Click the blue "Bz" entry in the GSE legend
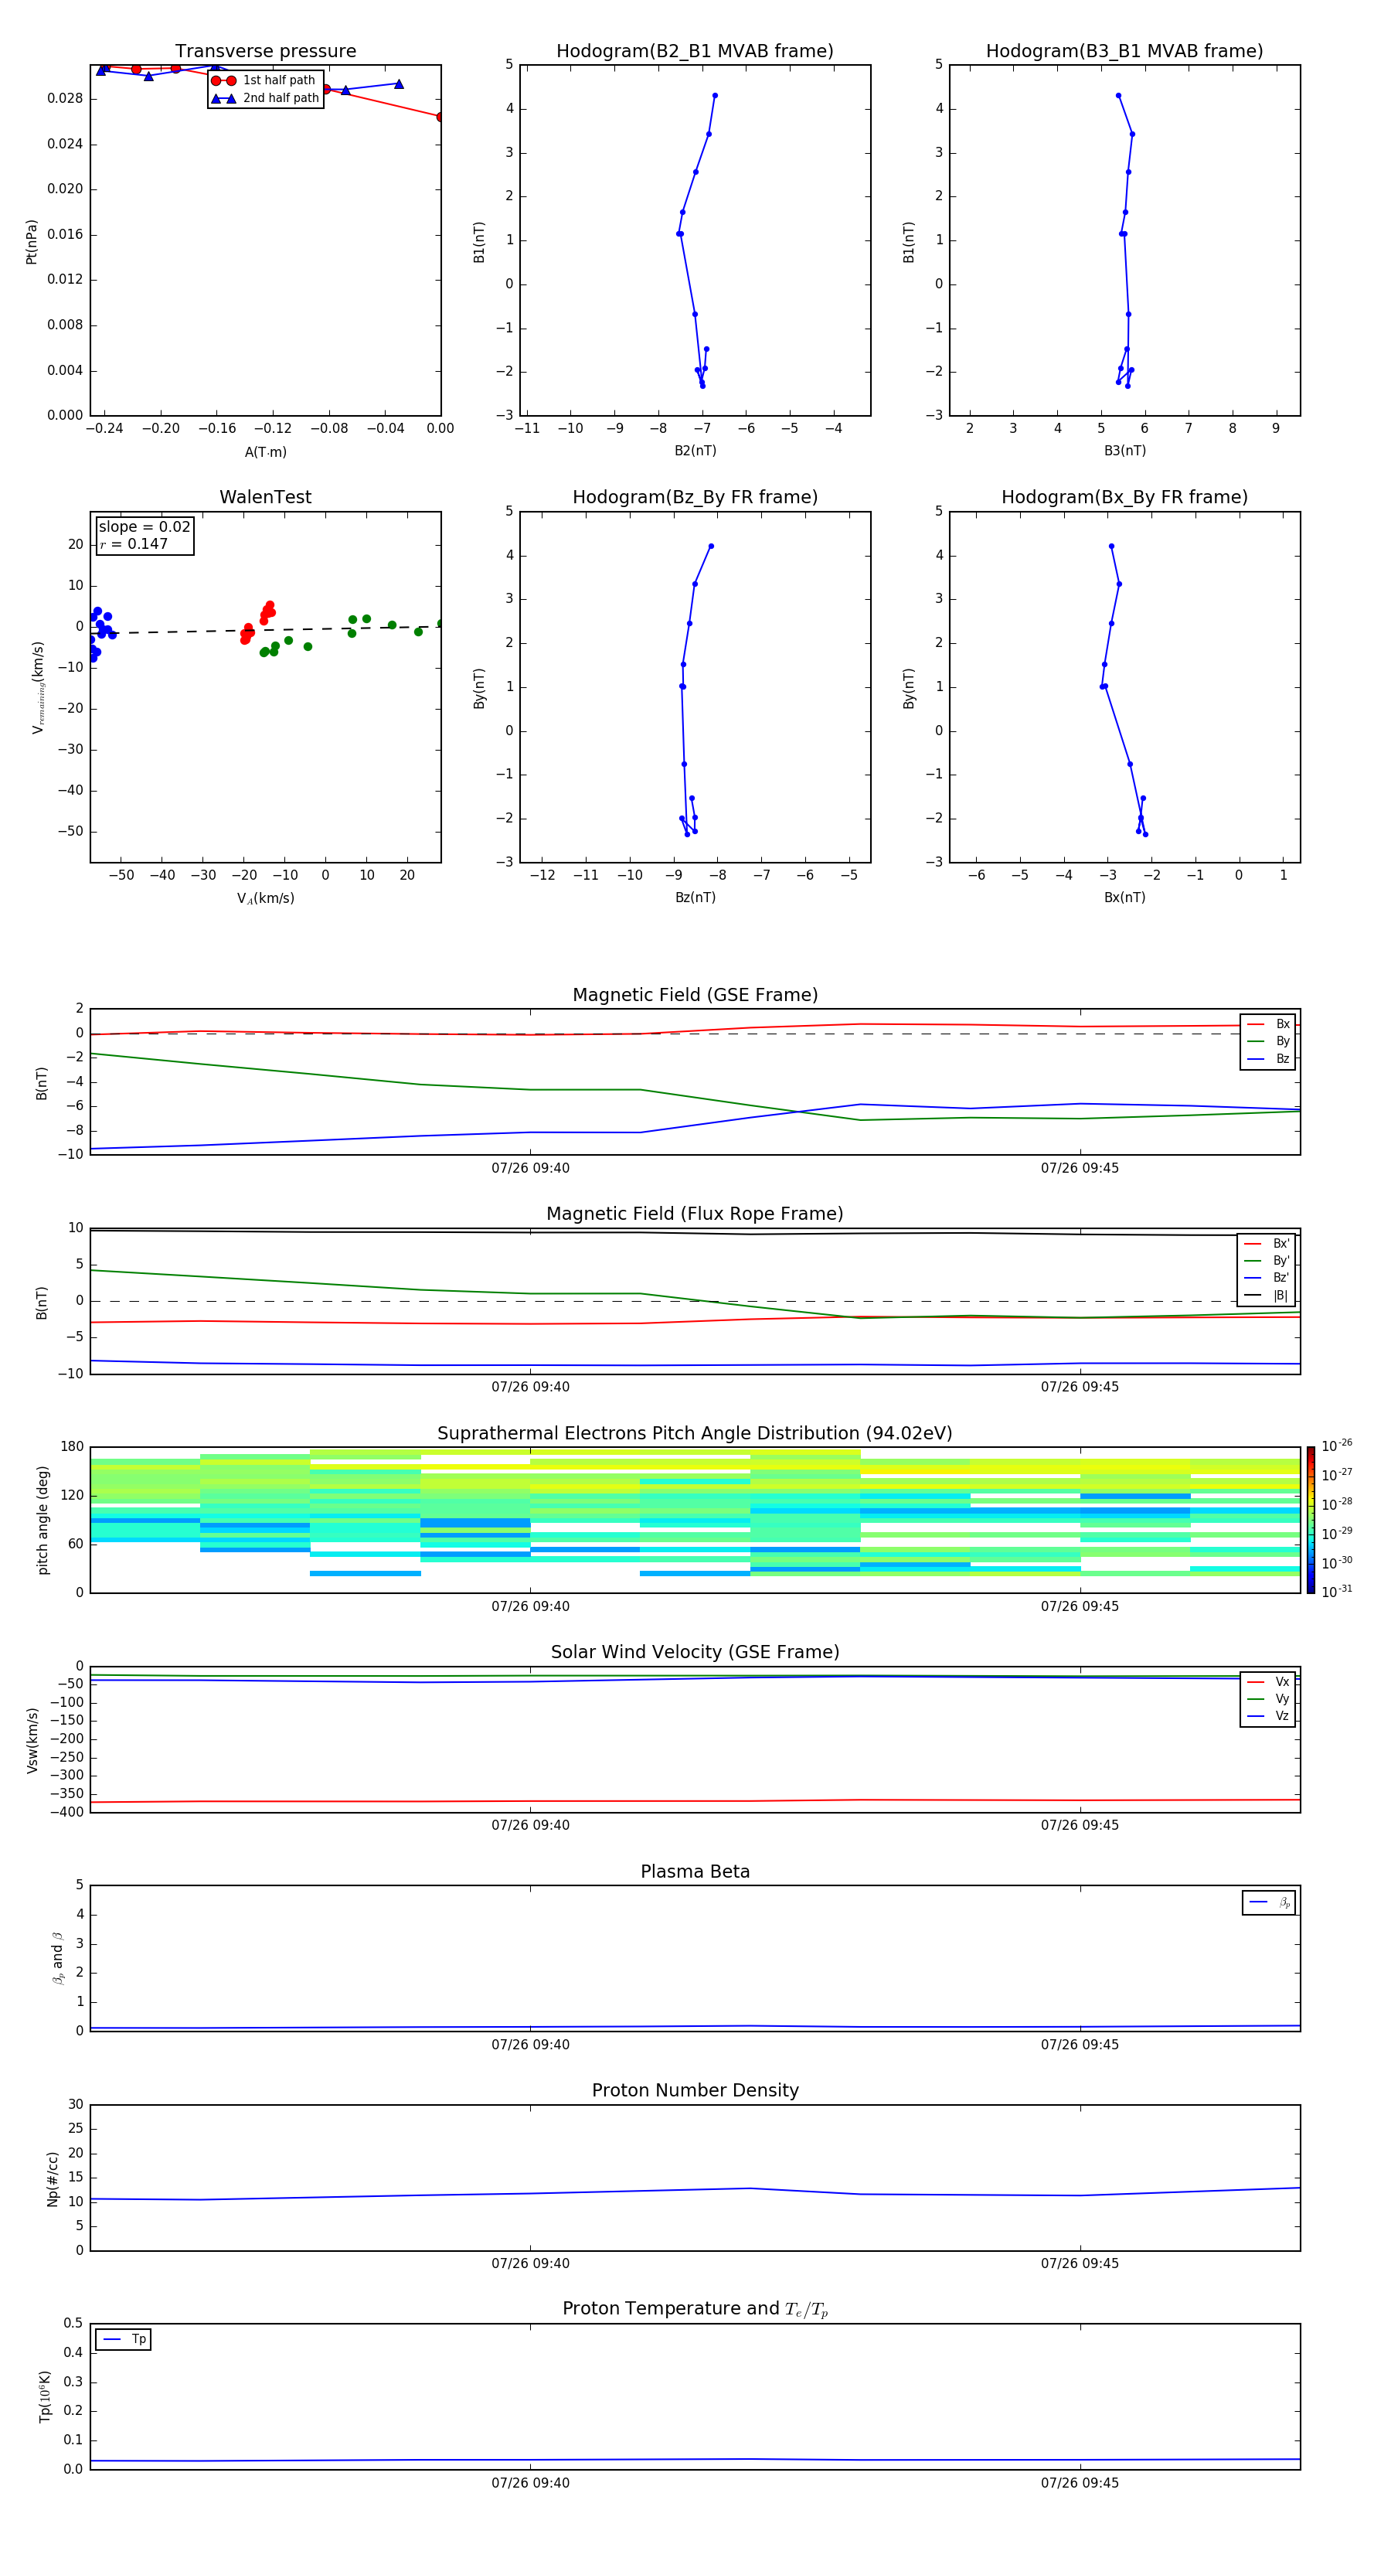The width and height of the screenshot is (1391, 2551). [1268, 1058]
